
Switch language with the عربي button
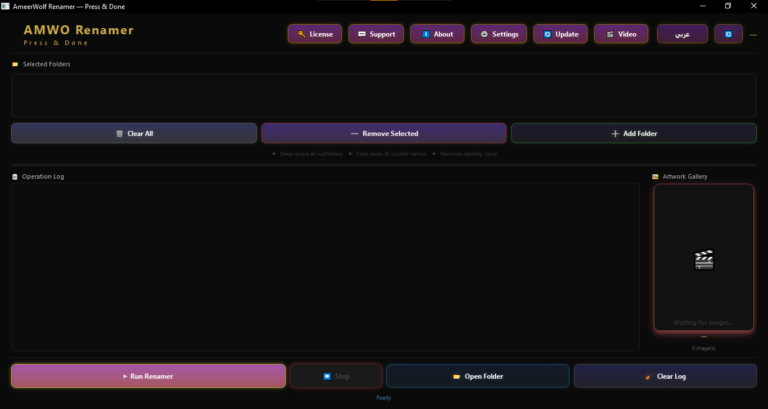tap(683, 34)
